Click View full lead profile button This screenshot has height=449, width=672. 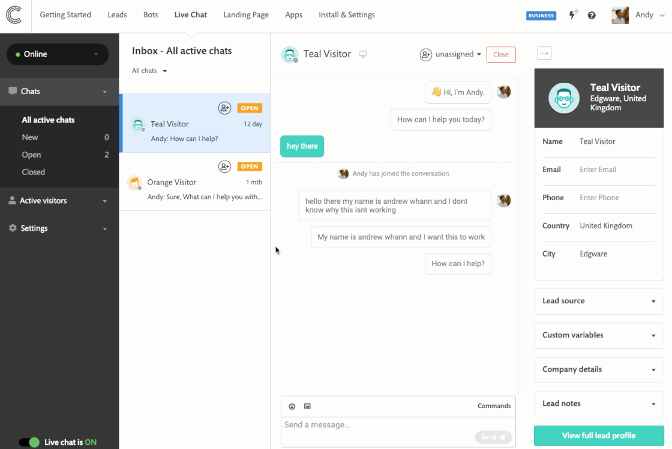tap(598, 436)
